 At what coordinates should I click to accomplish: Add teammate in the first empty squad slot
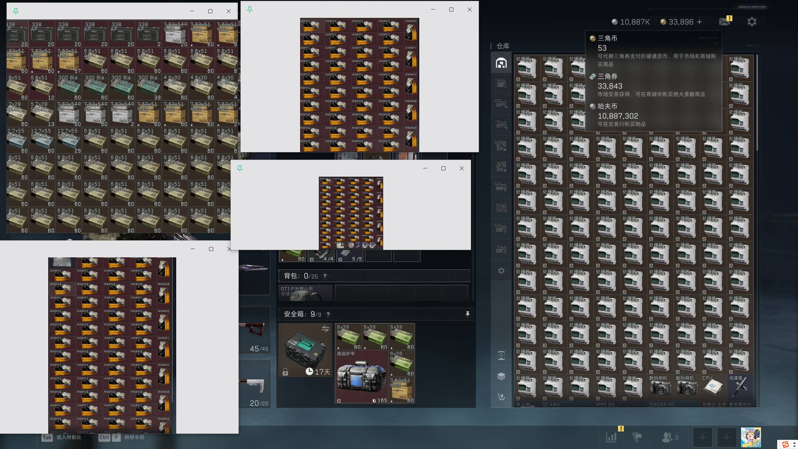[702, 437]
